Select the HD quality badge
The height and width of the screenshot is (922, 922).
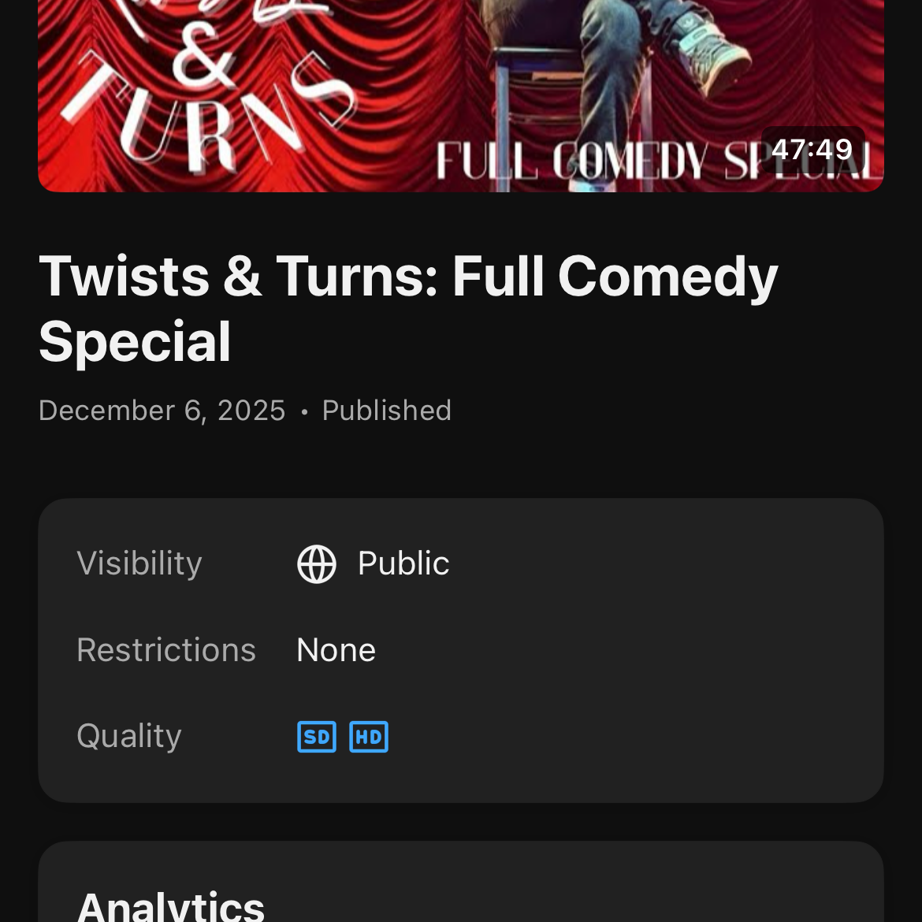click(x=369, y=736)
